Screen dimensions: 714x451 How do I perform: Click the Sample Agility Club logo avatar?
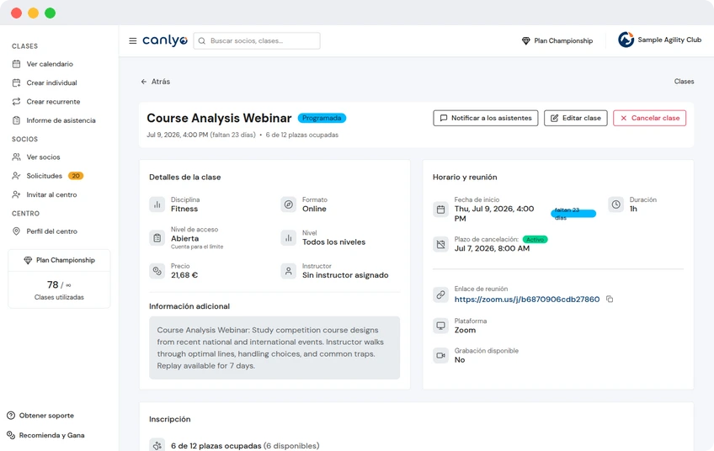click(626, 40)
